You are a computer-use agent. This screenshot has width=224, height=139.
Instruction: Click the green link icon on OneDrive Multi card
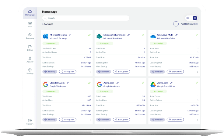click(x=197, y=35)
